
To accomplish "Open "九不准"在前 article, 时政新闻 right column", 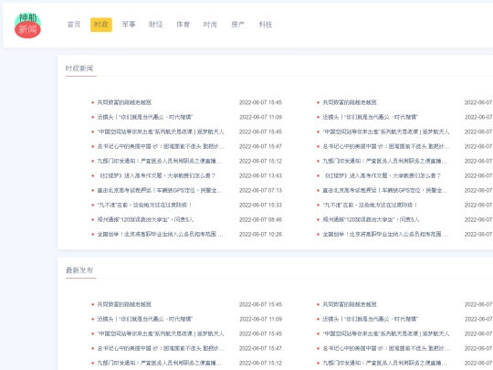I will (x=370, y=205).
